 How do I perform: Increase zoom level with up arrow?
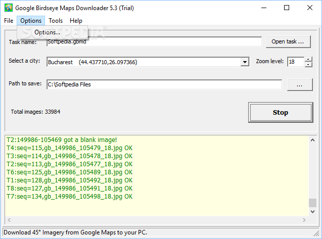[308, 59]
